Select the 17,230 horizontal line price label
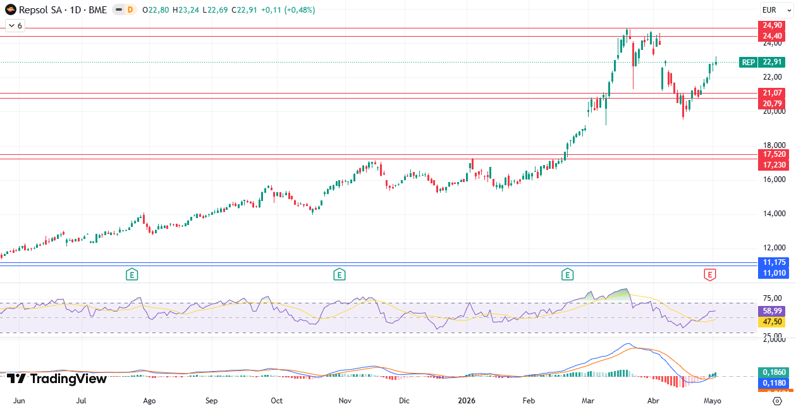 pos(774,165)
